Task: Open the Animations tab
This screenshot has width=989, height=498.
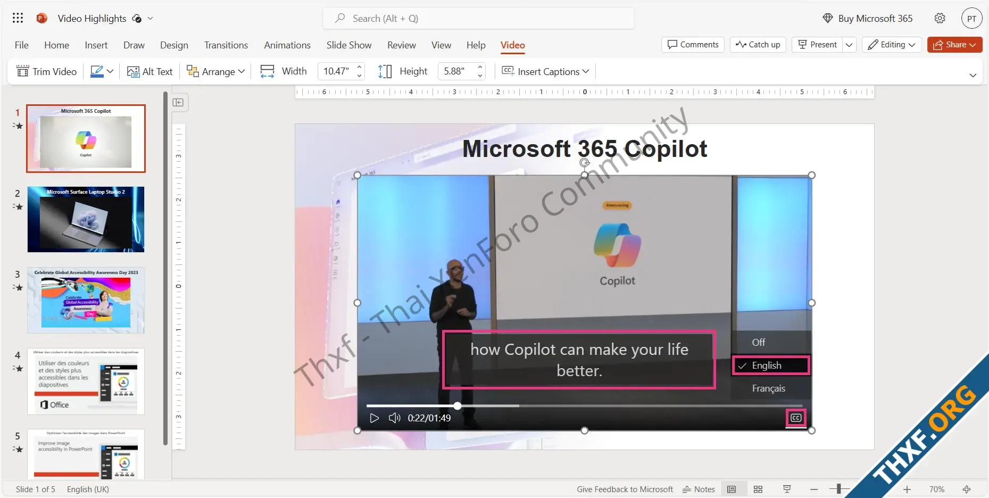Action: click(287, 45)
